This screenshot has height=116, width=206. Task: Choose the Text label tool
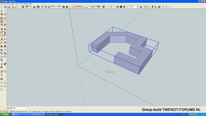tap(5, 43)
